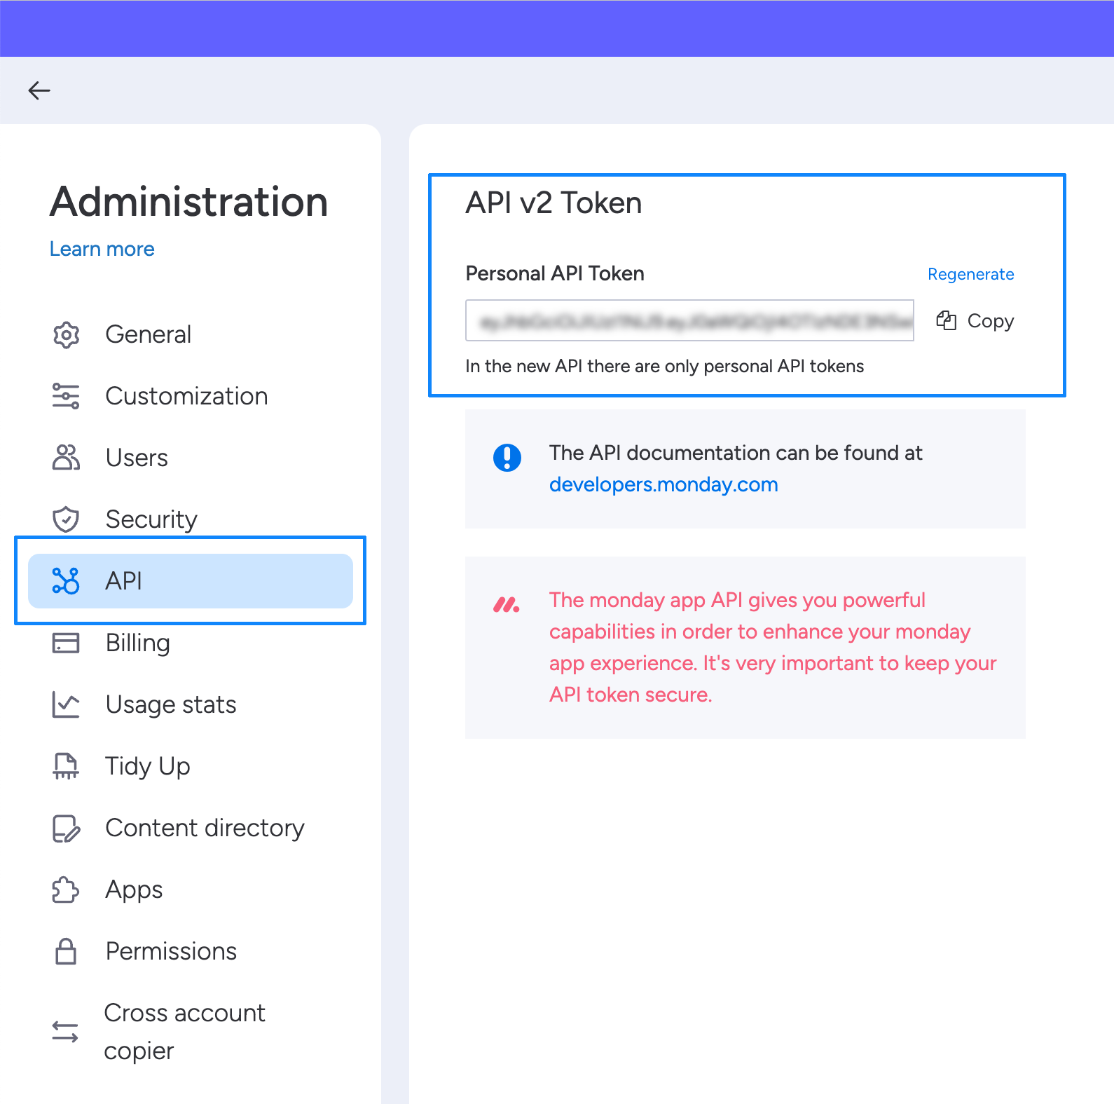Click the Security shield icon
The width and height of the screenshot is (1114, 1104).
pos(66,519)
